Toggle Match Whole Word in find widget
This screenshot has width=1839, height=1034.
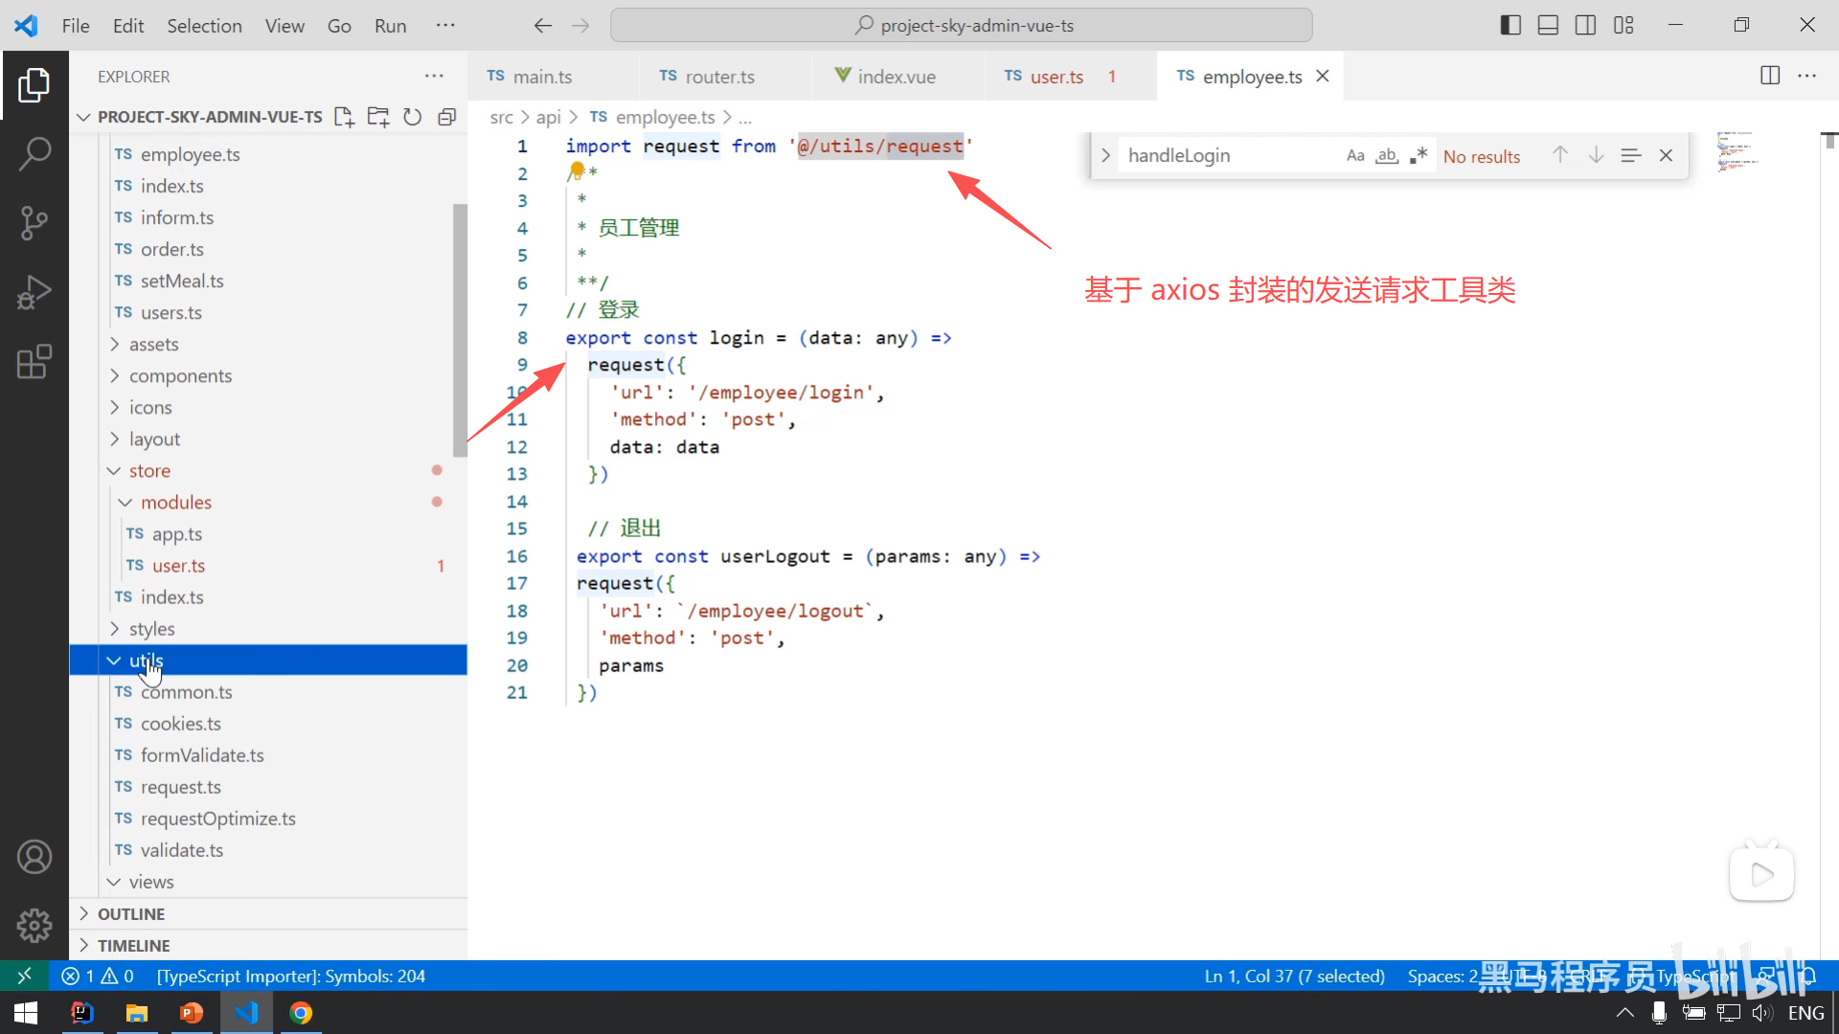pyautogui.click(x=1387, y=156)
